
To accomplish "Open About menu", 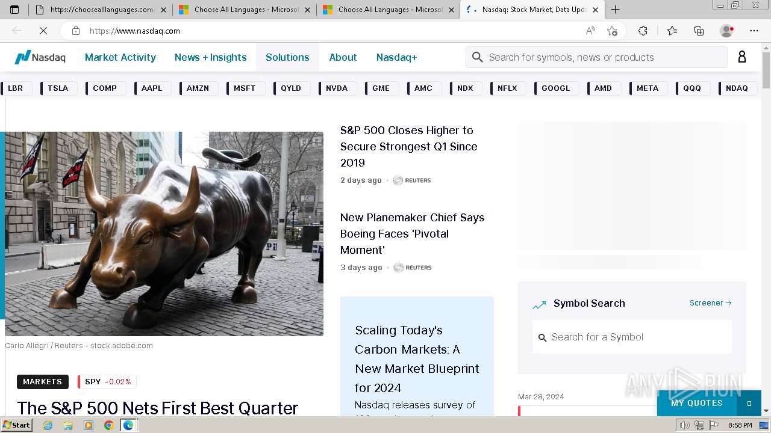I will pos(343,57).
